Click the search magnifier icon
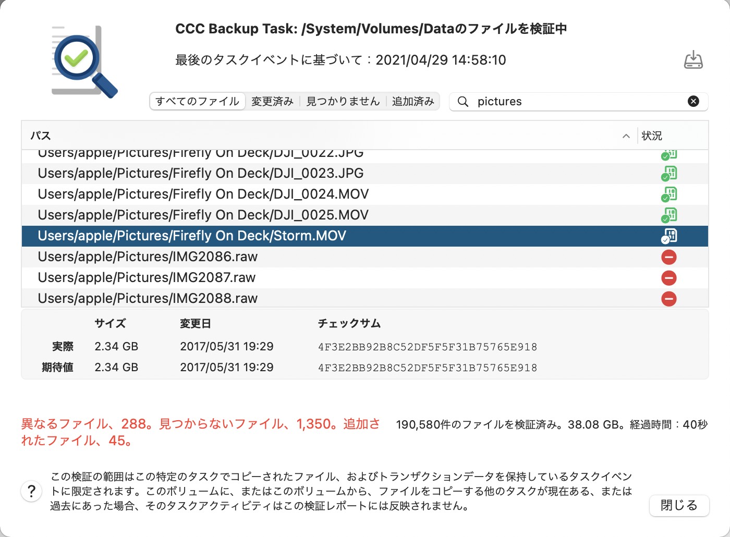The width and height of the screenshot is (730, 537). 463,101
